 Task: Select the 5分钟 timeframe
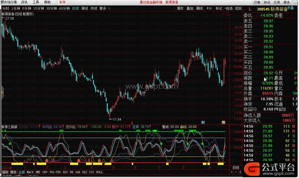(27, 8)
